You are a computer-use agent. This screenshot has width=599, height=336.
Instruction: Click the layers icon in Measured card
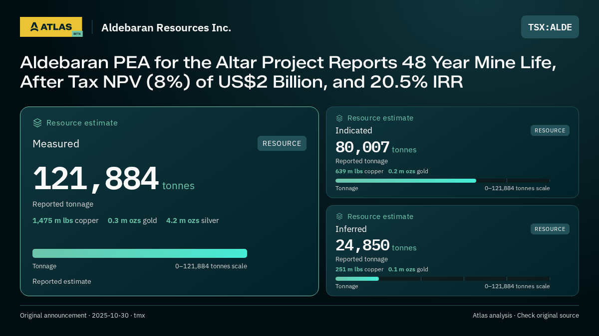click(37, 122)
